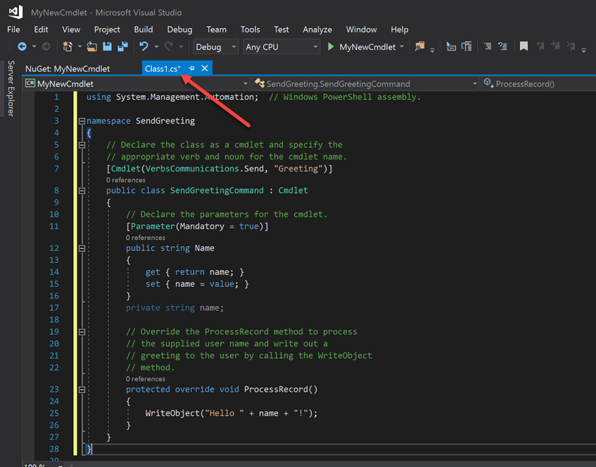Viewport: 596px width, 467px height.
Task: Click the Save All icon
Action: tap(122, 47)
